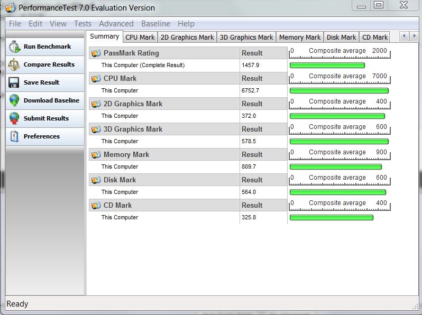Click the Compare Results button label
Screen dimensions: 422x315
point(49,64)
